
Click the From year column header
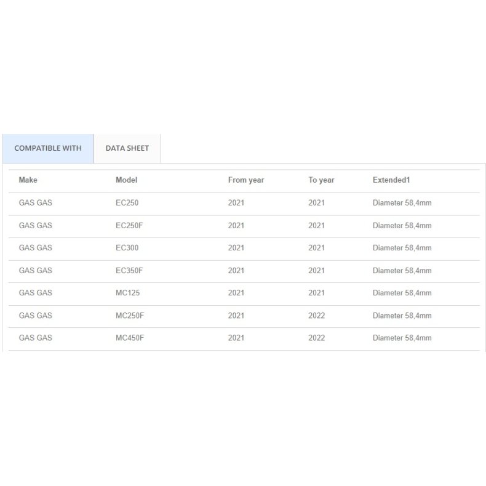point(245,180)
